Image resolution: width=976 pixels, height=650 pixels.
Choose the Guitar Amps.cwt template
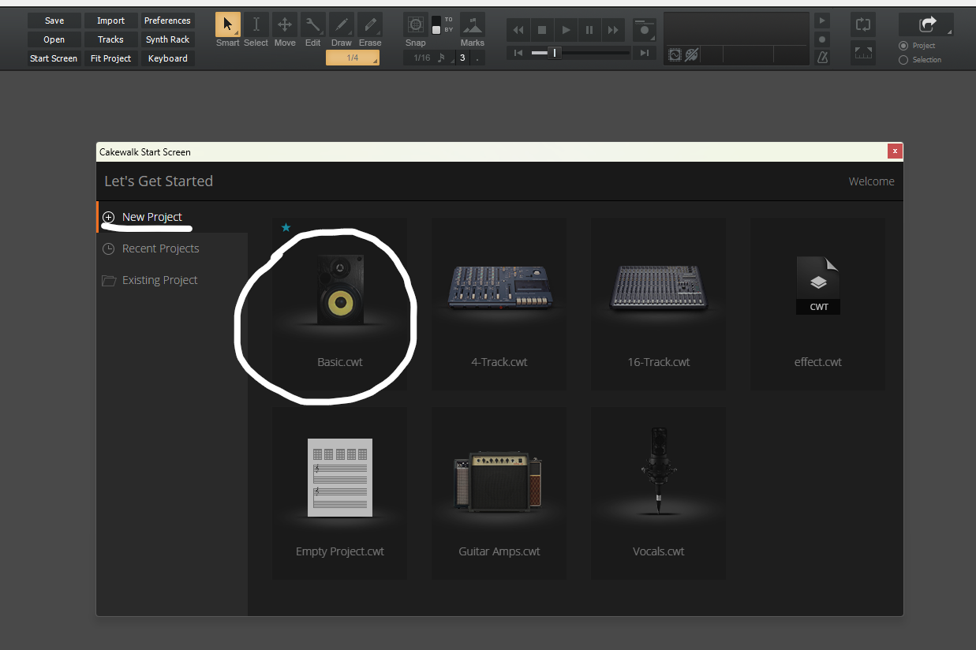click(499, 493)
